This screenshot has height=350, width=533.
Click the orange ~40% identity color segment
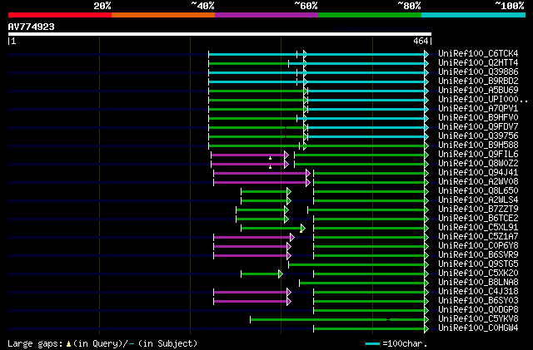pos(163,15)
